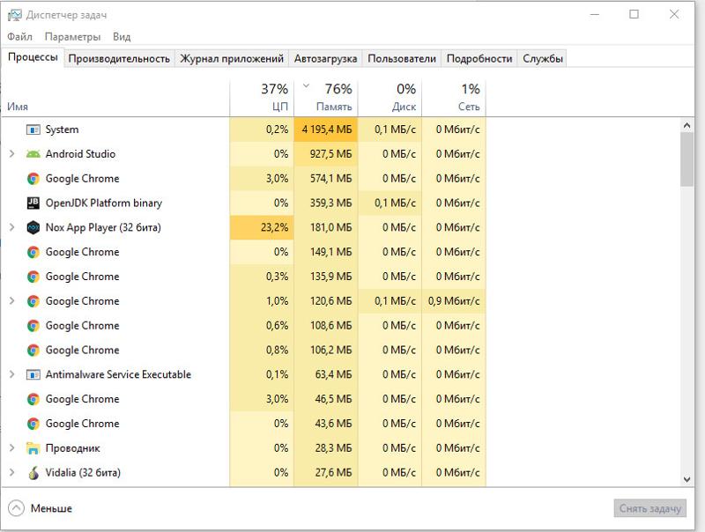Open the Параметры menu
This screenshot has width=705, height=532.
72,37
